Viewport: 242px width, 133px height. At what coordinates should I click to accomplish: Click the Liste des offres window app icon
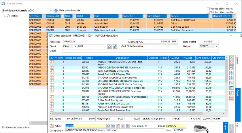3,3
